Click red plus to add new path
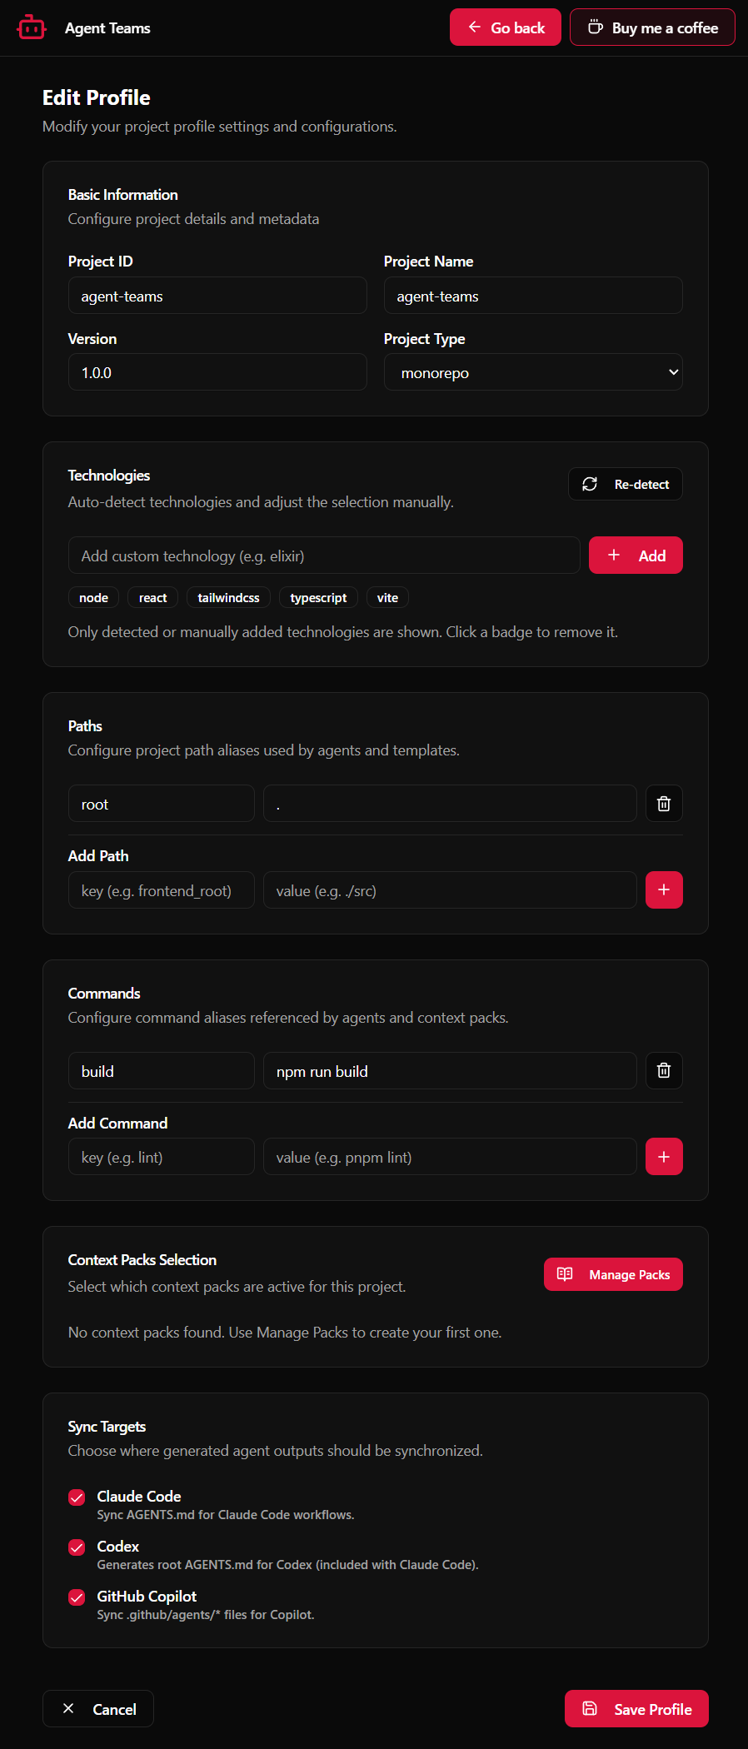The width and height of the screenshot is (748, 1749). [x=664, y=889]
